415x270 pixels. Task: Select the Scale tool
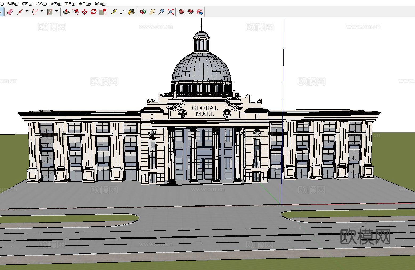pos(103,12)
